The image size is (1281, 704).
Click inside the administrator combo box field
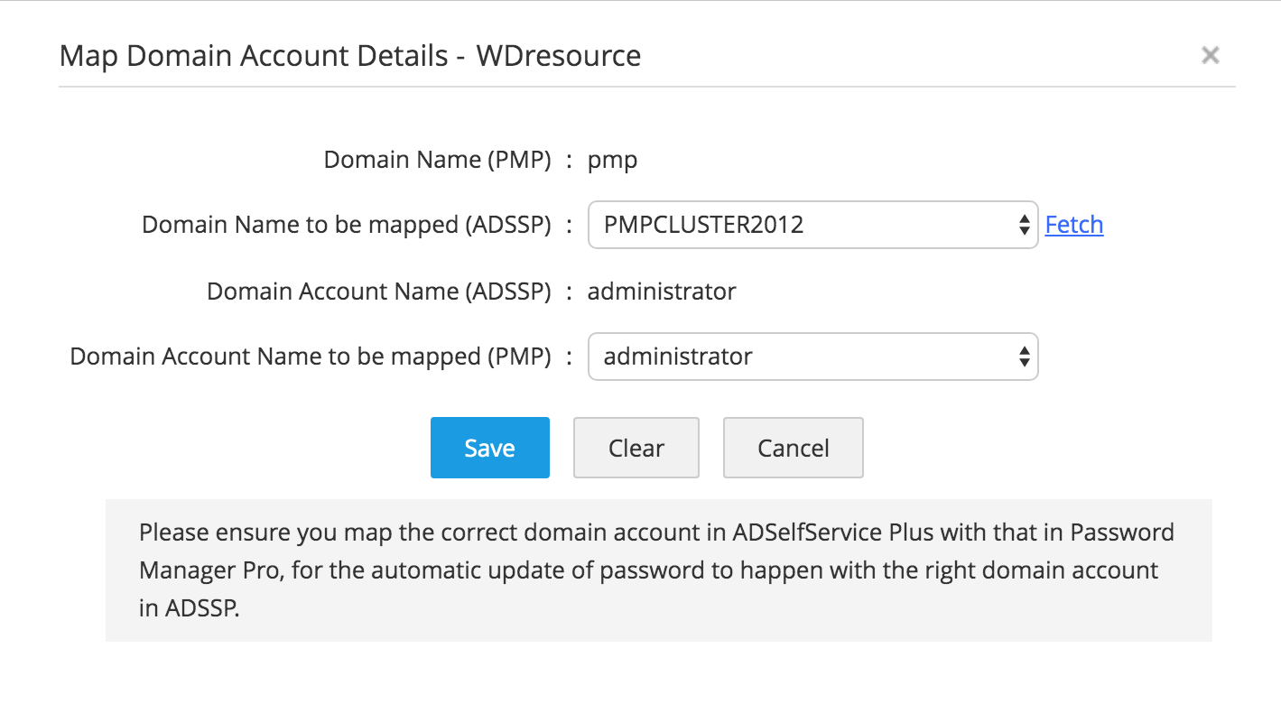[x=767, y=357]
